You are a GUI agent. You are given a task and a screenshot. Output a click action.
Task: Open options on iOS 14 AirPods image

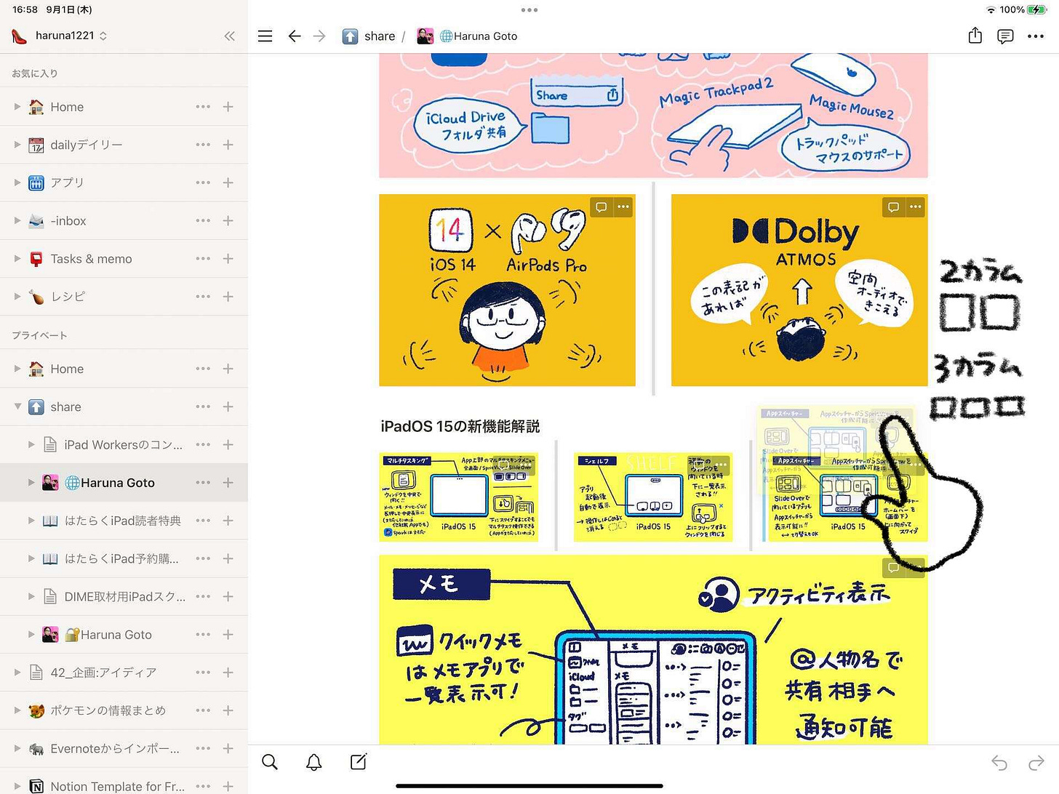click(623, 207)
